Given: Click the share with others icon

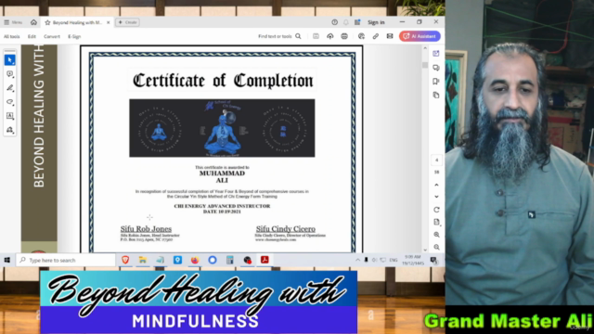Looking at the screenshot, I should point(361,36).
